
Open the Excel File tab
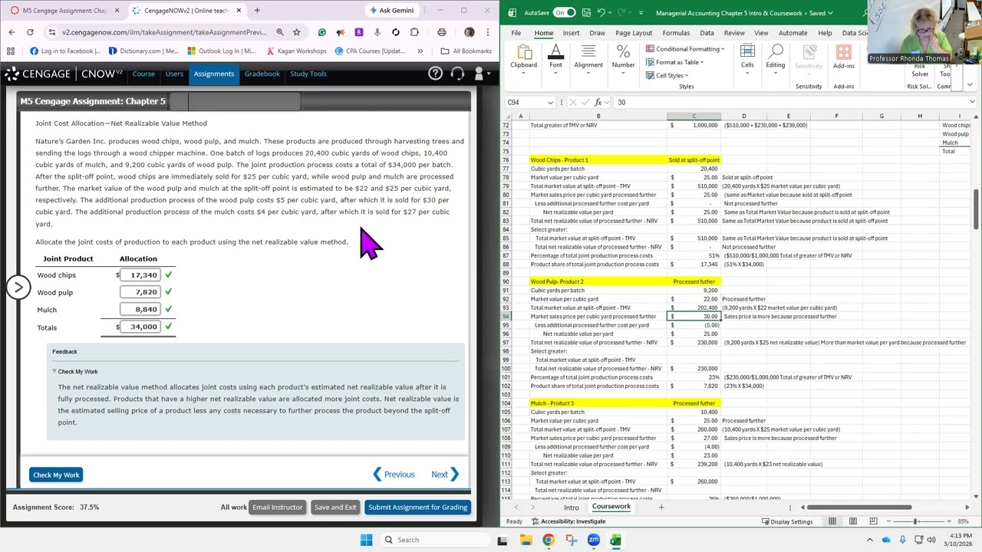click(x=516, y=33)
